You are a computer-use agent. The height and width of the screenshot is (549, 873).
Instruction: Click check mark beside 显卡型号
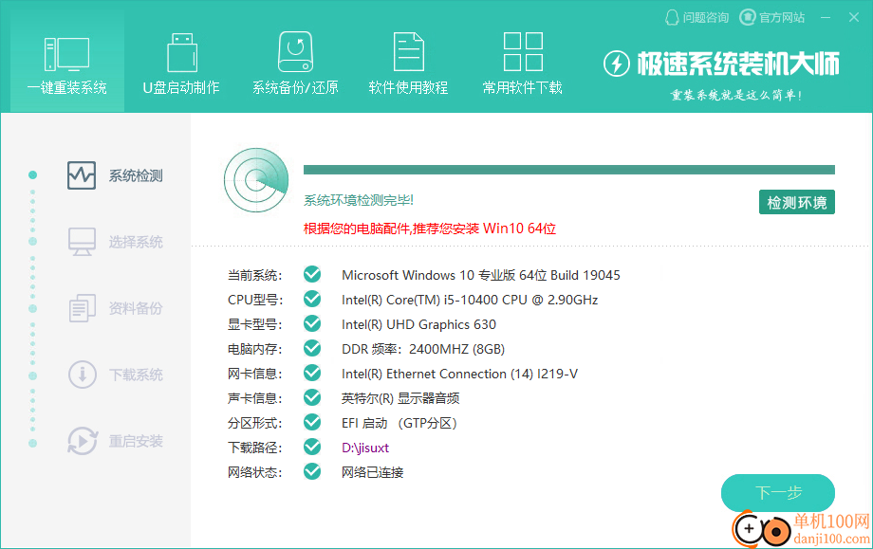(312, 323)
